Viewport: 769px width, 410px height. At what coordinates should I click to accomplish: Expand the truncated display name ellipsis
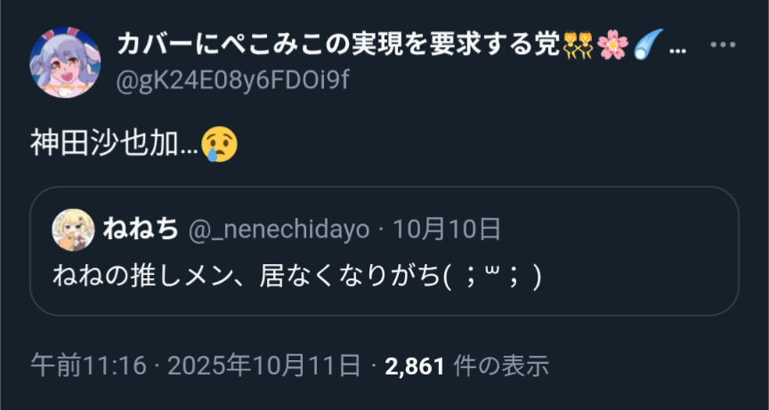[677, 49]
